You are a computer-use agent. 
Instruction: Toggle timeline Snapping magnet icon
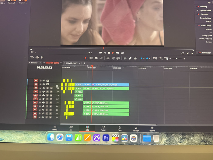(125, 59)
